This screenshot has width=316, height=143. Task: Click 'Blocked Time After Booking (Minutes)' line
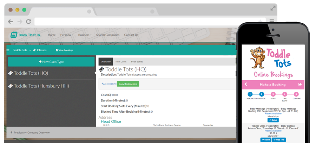pos(127,112)
